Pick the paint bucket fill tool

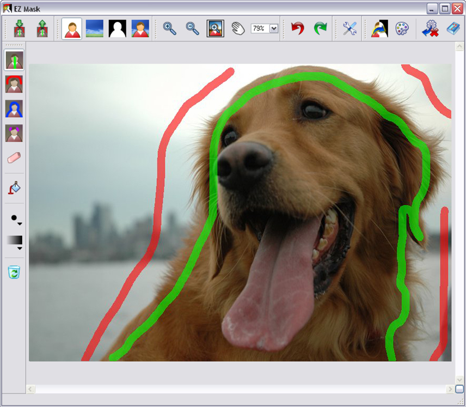[x=15, y=189]
